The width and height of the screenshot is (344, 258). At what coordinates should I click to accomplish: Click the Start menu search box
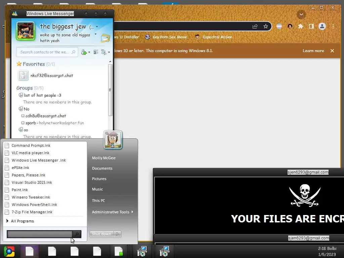[x=40, y=234]
